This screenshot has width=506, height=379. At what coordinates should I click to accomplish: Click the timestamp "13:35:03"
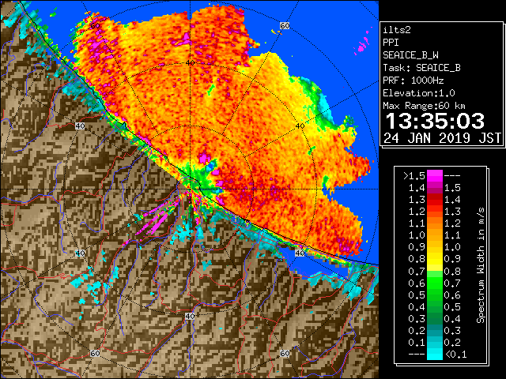[x=435, y=121]
